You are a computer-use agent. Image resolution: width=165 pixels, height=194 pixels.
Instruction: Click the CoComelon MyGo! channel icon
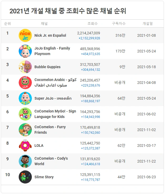click(x=25, y=114)
